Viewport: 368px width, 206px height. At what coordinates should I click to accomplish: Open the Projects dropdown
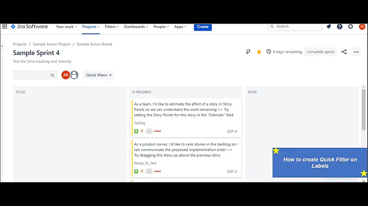tap(91, 27)
